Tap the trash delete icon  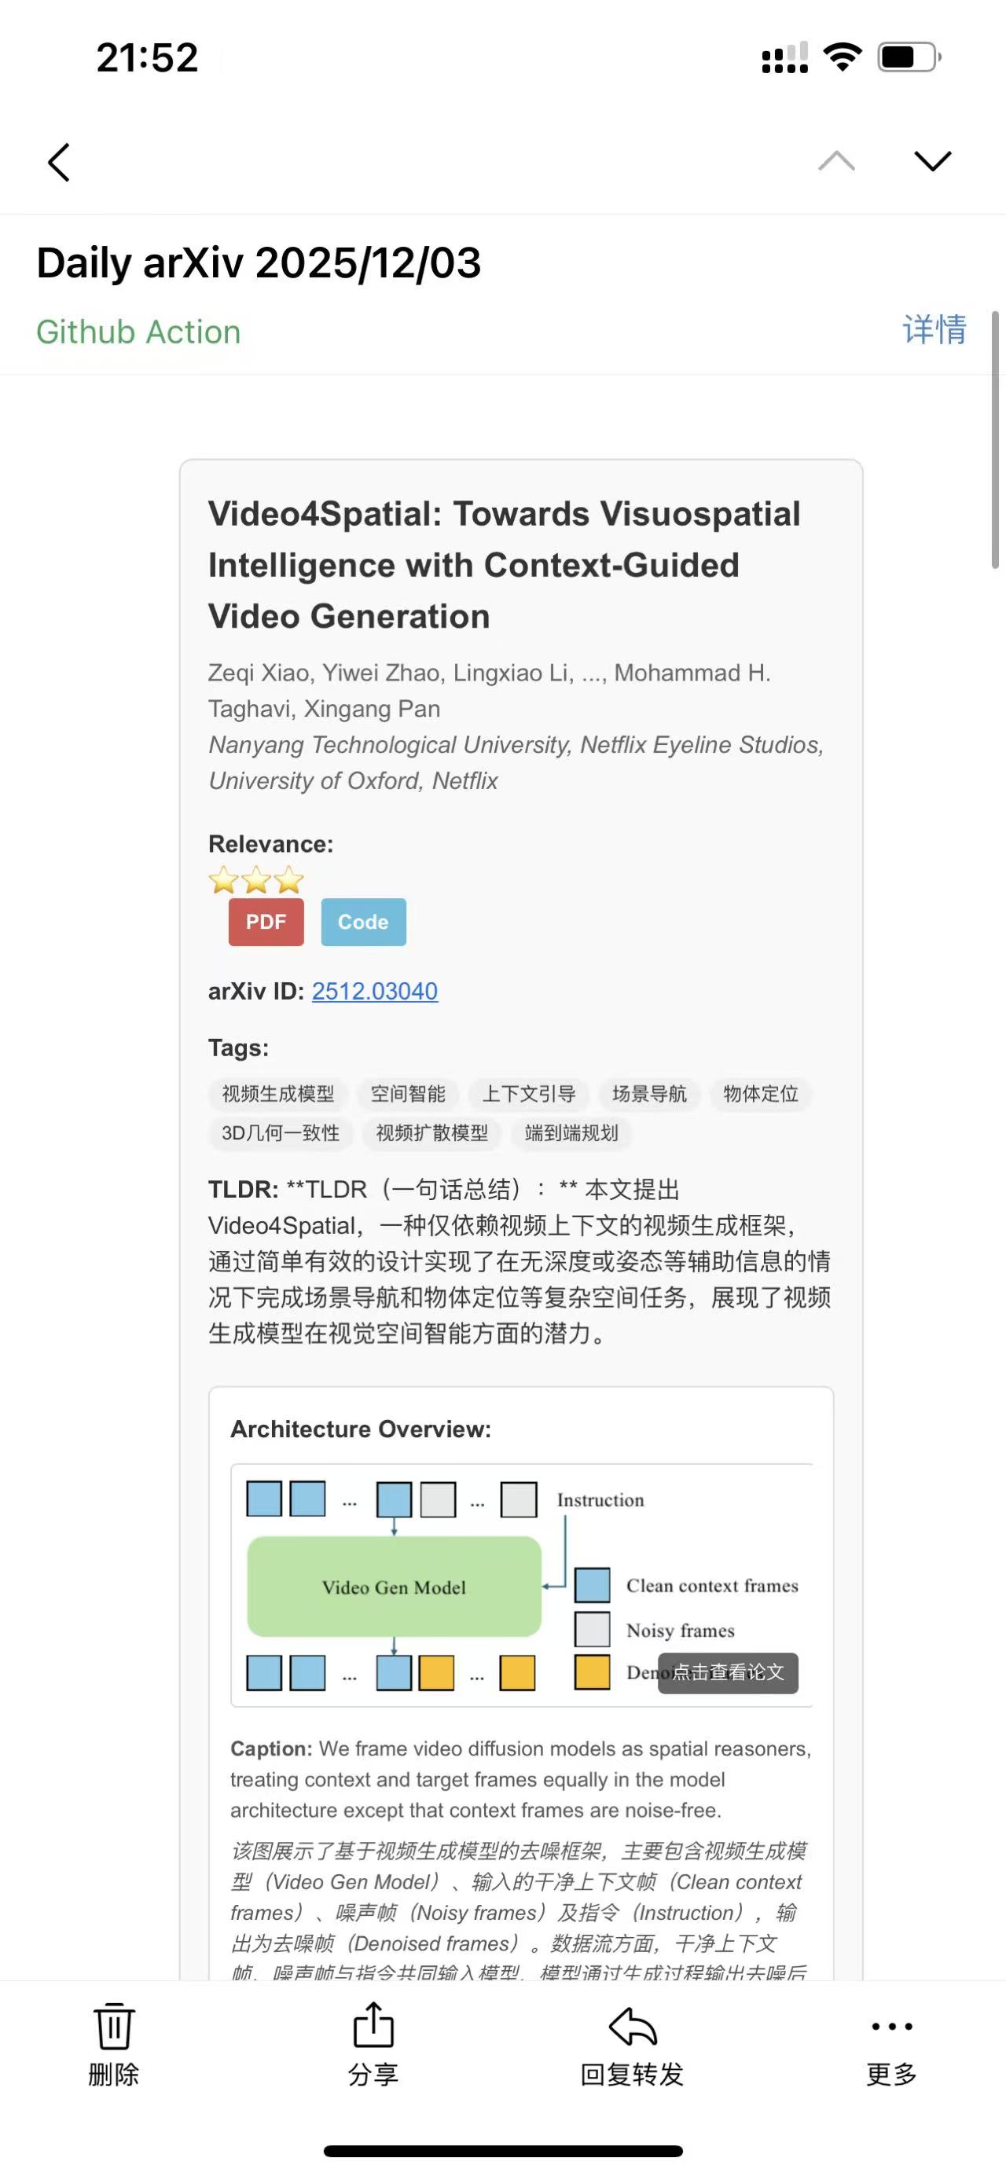(113, 2026)
